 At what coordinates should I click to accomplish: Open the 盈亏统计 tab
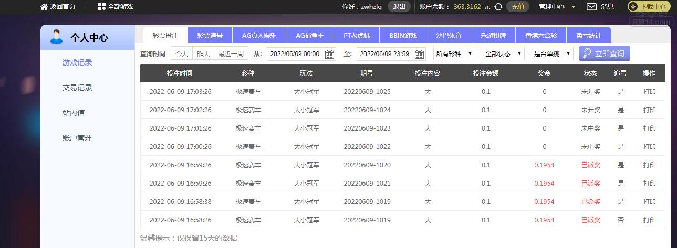pyautogui.click(x=589, y=36)
